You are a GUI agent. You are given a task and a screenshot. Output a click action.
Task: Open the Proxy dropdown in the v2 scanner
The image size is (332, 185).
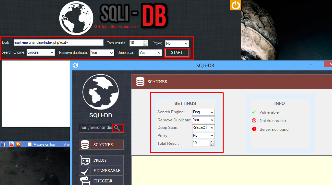(x=177, y=43)
